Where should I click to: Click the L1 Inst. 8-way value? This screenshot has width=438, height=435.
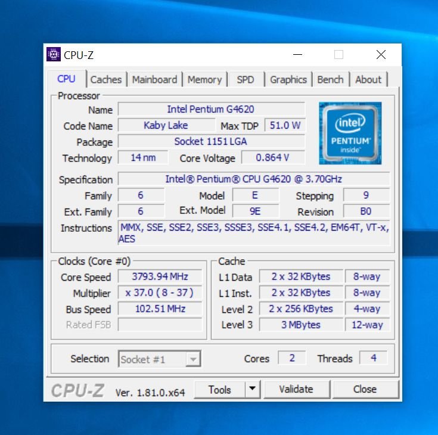tap(367, 293)
